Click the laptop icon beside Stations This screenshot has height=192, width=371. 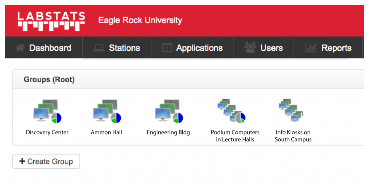tap(99, 48)
